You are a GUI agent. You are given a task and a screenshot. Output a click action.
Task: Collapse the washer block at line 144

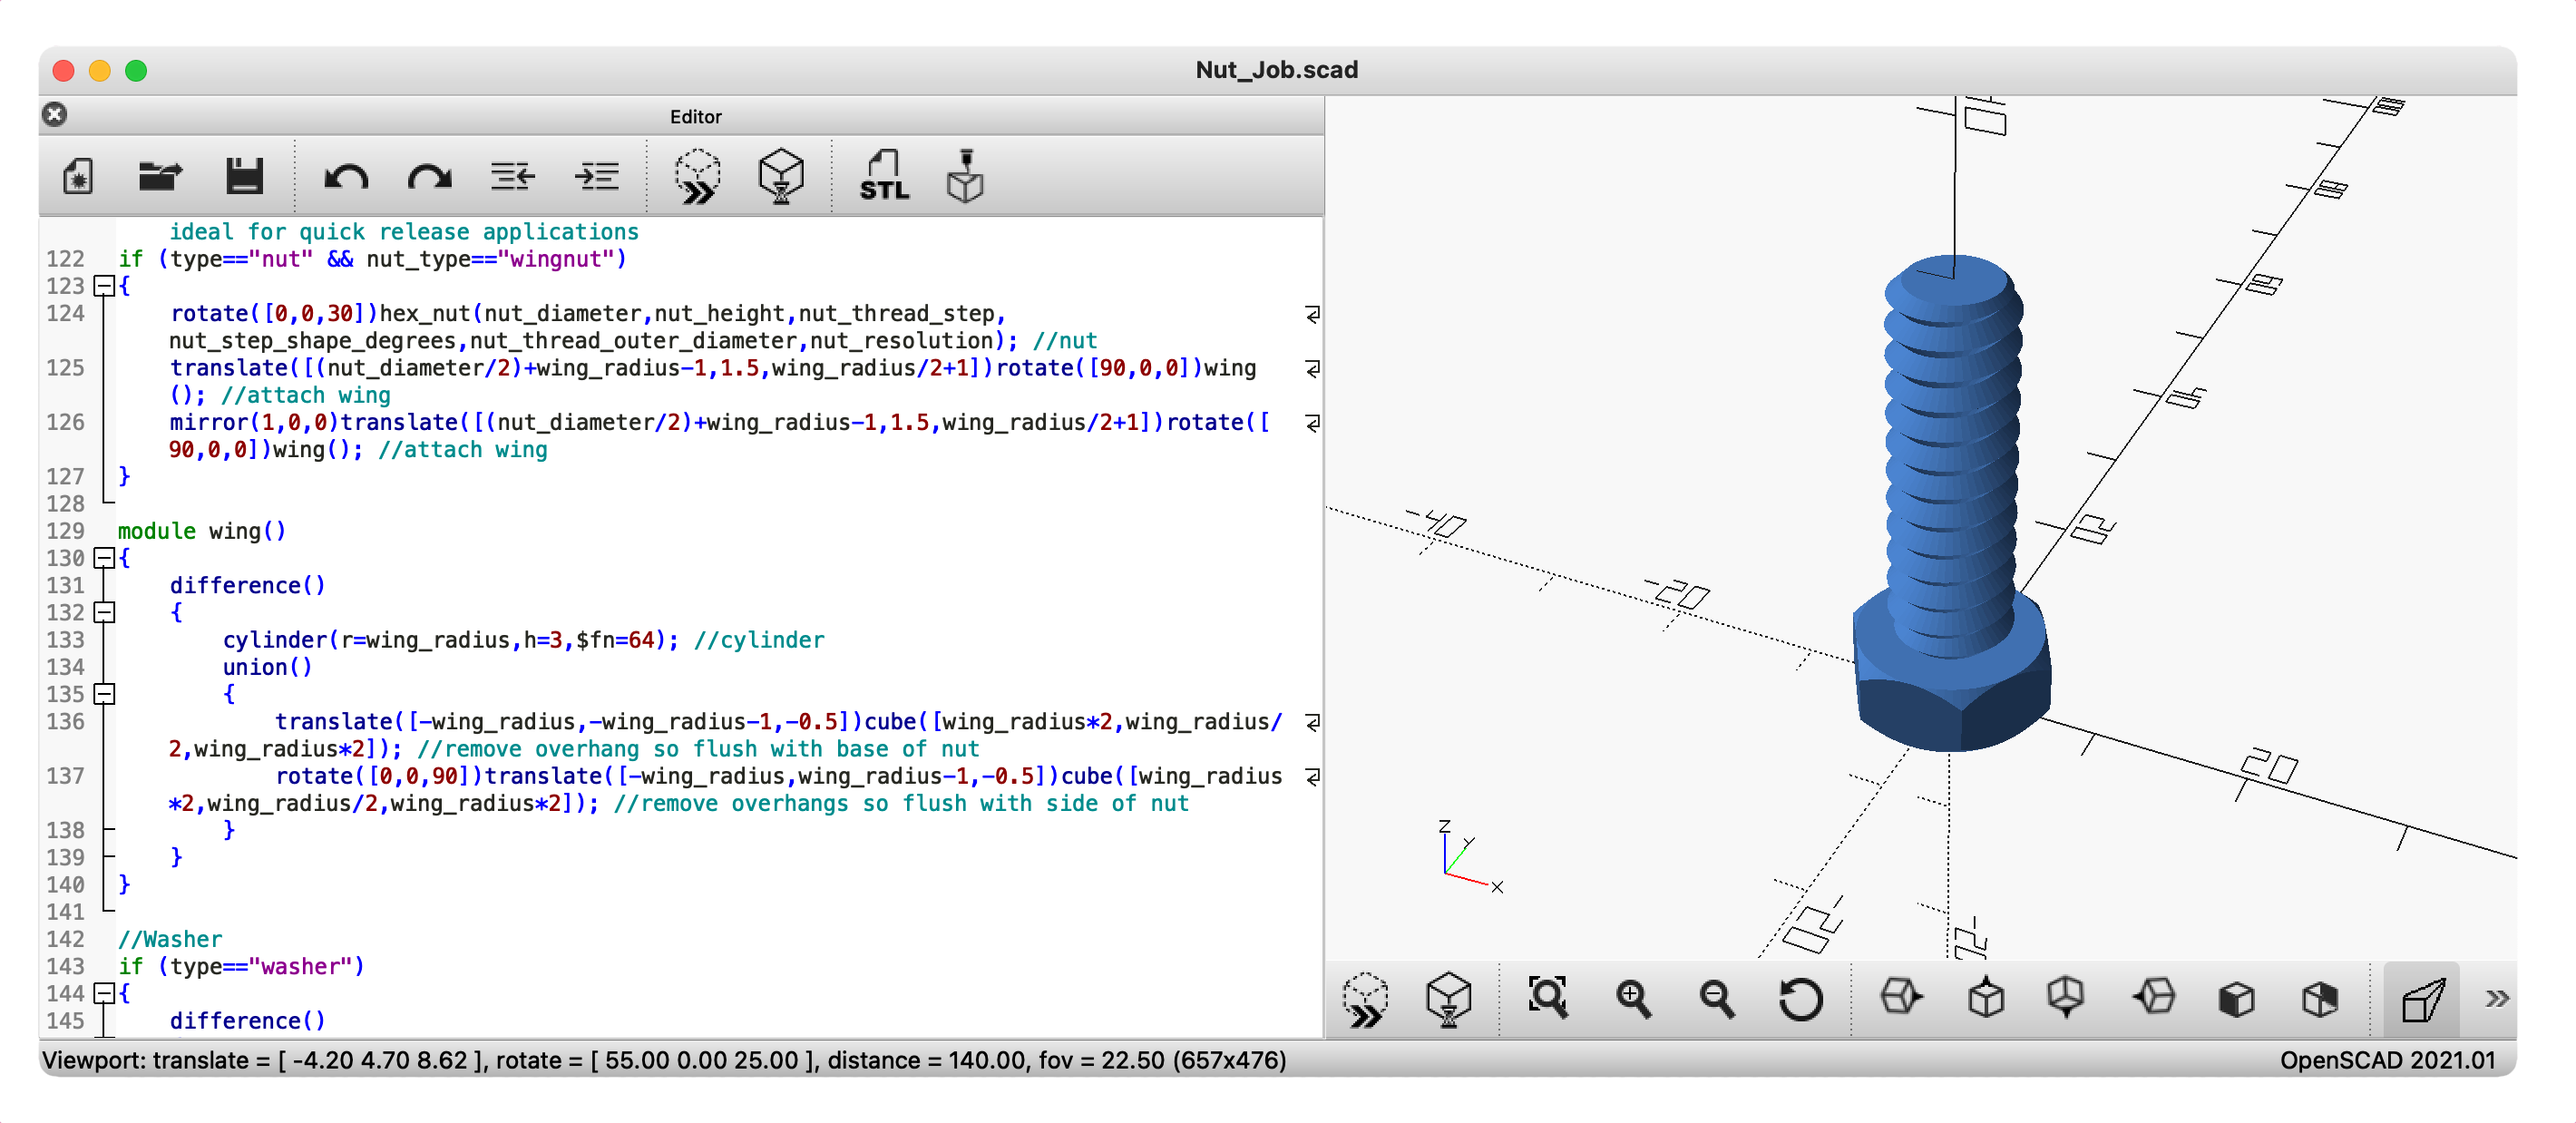(x=104, y=993)
